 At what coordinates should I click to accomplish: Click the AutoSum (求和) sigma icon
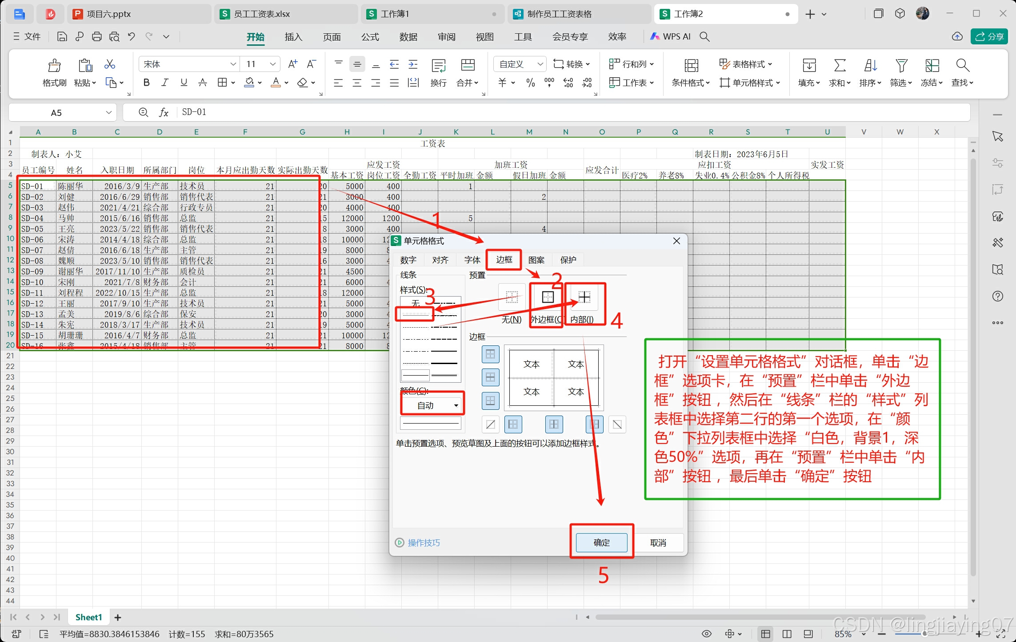click(839, 66)
